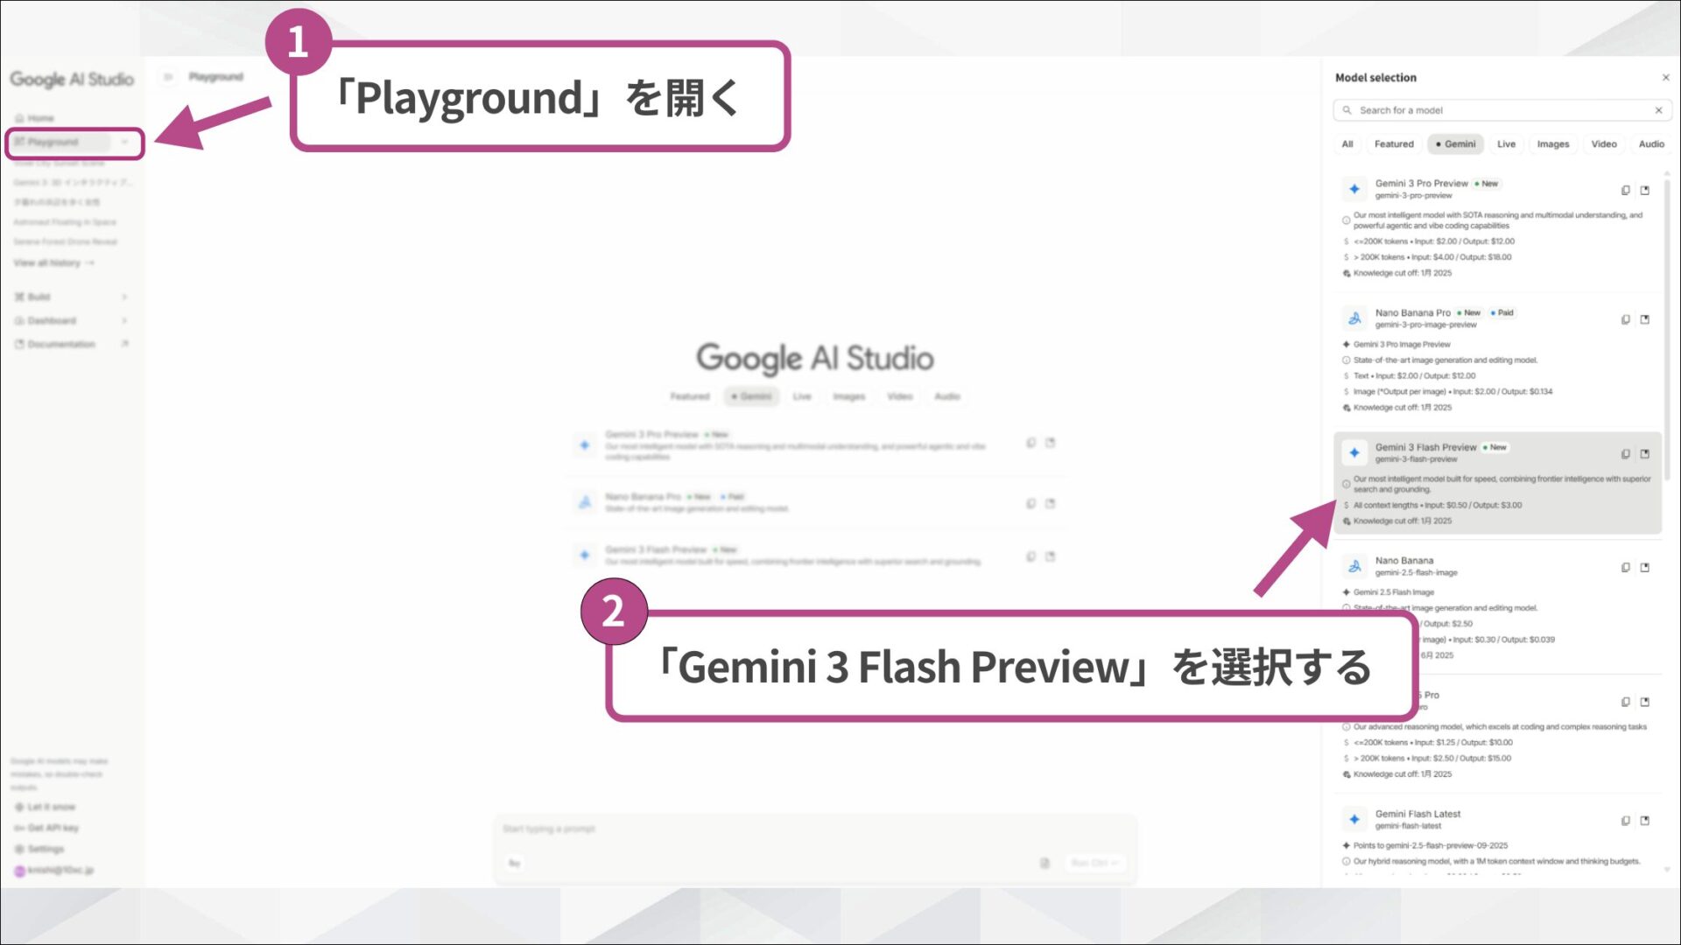Click gemini-3-flash-preview ID text

(x=1416, y=459)
